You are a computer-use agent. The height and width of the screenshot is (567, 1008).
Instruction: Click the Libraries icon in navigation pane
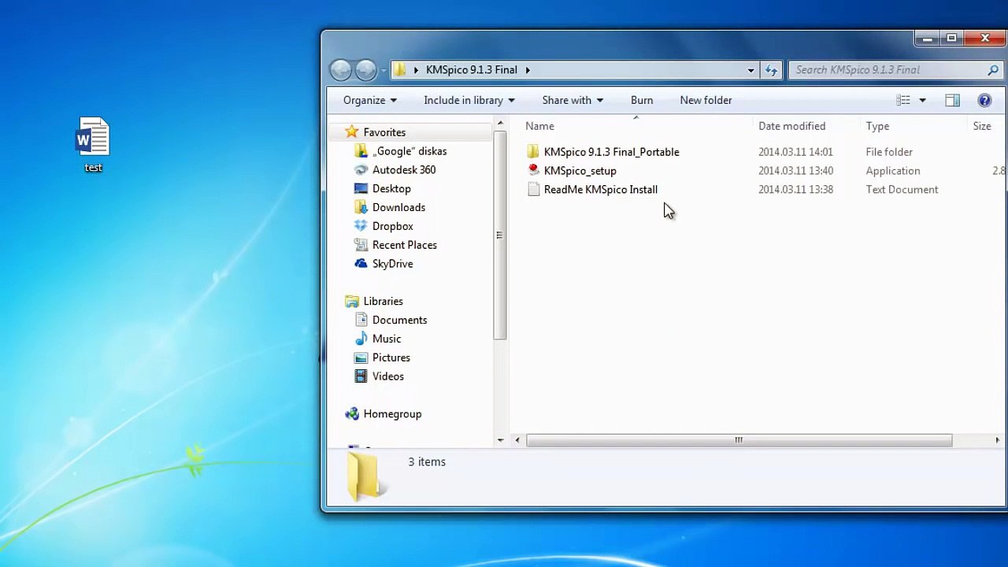[x=351, y=302]
